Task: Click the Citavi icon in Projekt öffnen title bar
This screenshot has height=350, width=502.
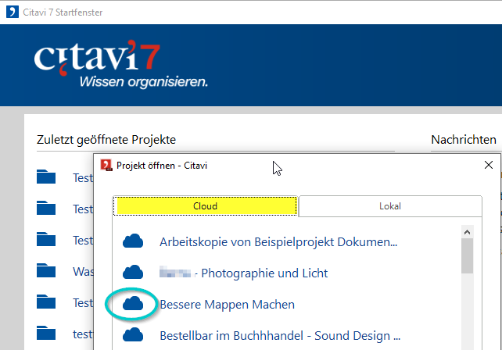Action: [x=106, y=165]
